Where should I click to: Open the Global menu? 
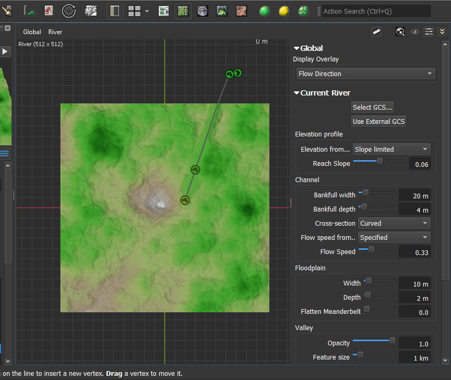coord(32,32)
